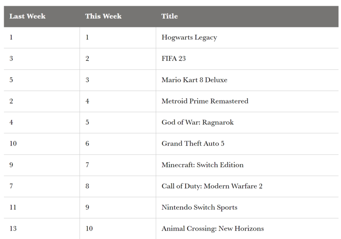
Task: Click the This Week column header
Action: 103,16
